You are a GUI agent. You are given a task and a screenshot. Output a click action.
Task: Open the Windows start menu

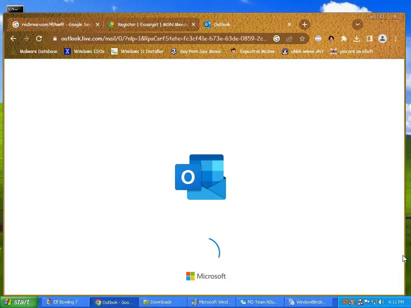(x=18, y=302)
